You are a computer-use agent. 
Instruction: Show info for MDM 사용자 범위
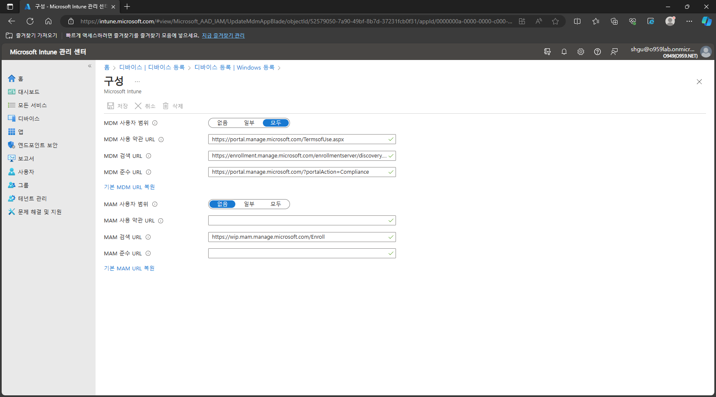point(155,123)
